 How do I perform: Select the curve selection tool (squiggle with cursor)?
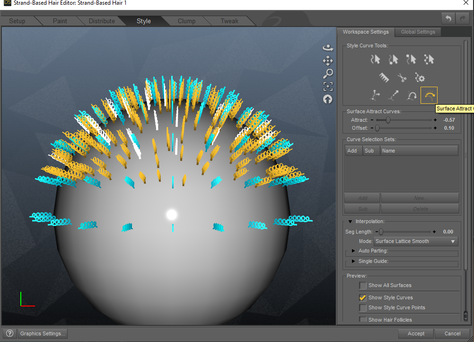(x=375, y=59)
